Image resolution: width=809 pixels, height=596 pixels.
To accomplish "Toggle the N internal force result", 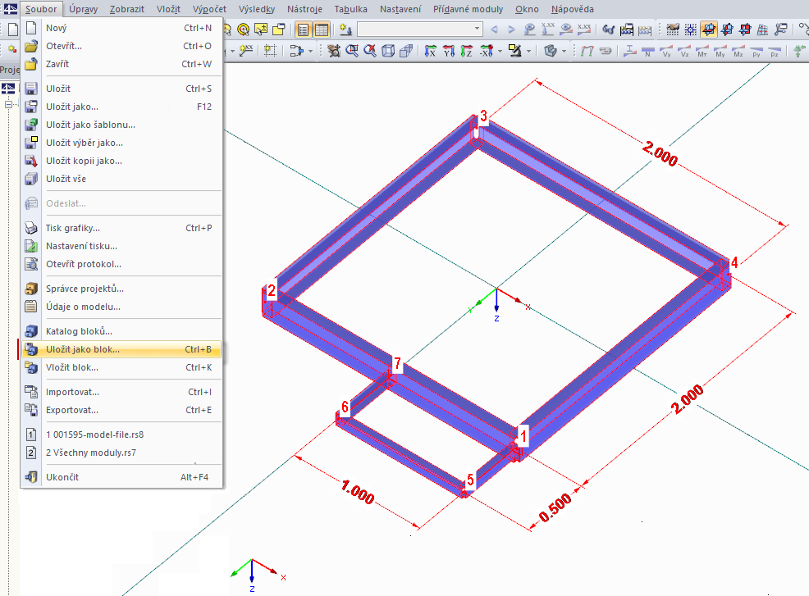I will tap(647, 51).
